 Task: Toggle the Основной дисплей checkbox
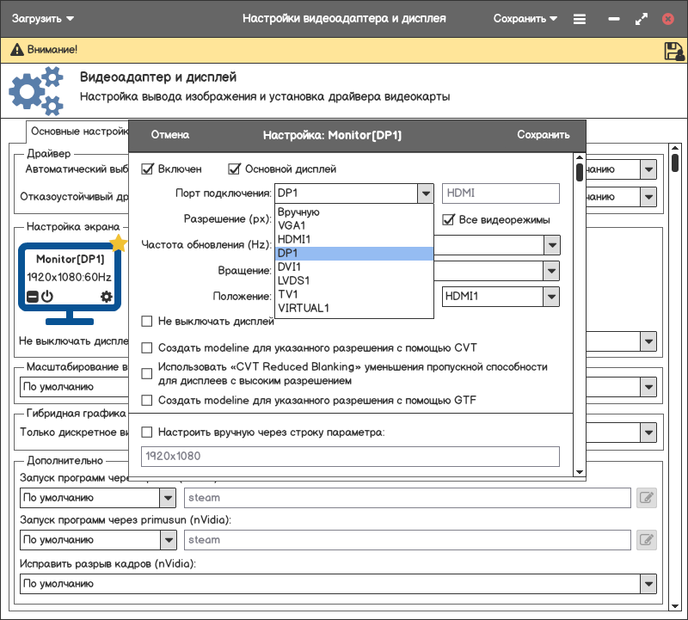234,169
